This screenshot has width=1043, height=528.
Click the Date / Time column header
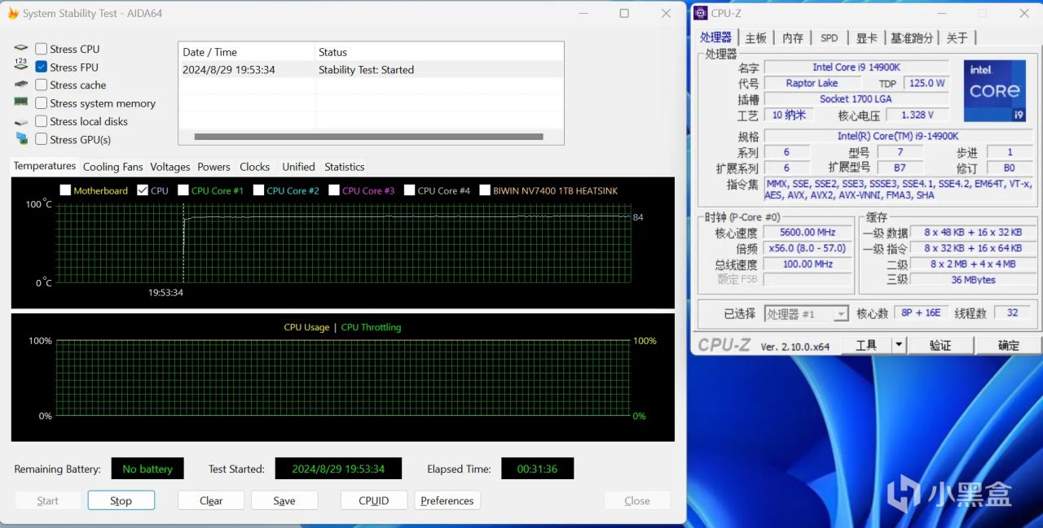click(x=247, y=52)
